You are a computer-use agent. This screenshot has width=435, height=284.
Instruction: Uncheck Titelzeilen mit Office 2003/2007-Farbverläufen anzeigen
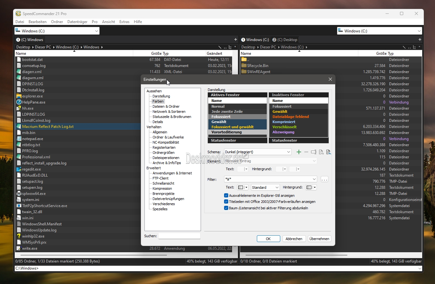226,202
